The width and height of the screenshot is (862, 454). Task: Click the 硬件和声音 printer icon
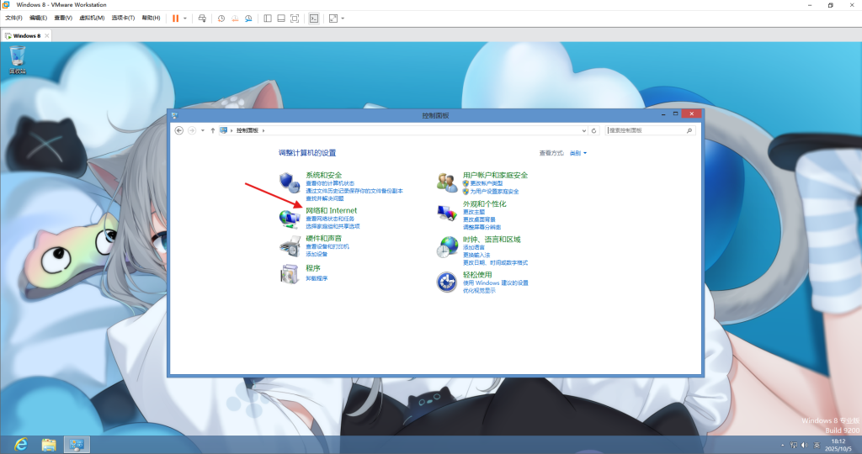(x=289, y=246)
